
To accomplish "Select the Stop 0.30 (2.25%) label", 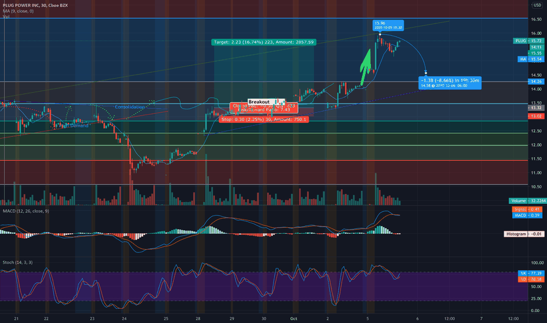I will [x=264, y=119].
